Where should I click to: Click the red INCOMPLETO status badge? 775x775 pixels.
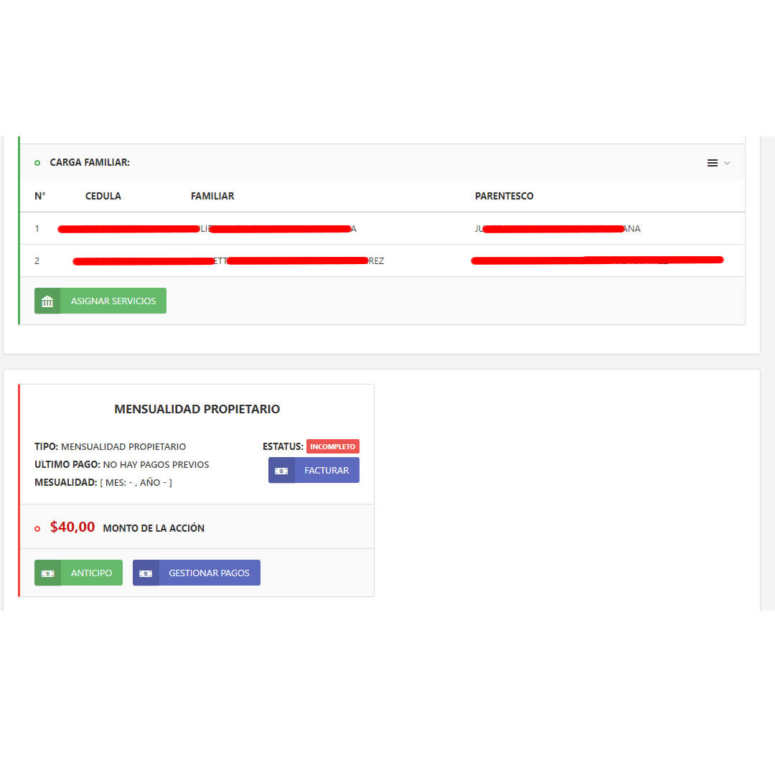pyautogui.click(x=333, y=446)
